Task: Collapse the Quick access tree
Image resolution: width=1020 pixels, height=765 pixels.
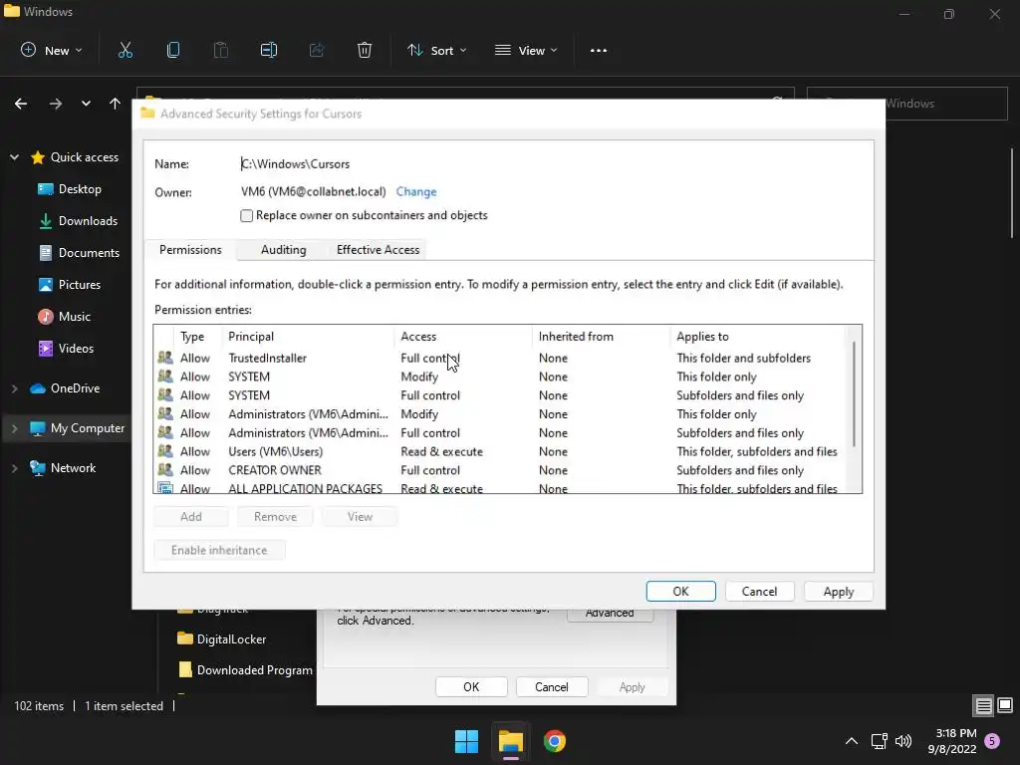Action: click(x=14, y=157)
